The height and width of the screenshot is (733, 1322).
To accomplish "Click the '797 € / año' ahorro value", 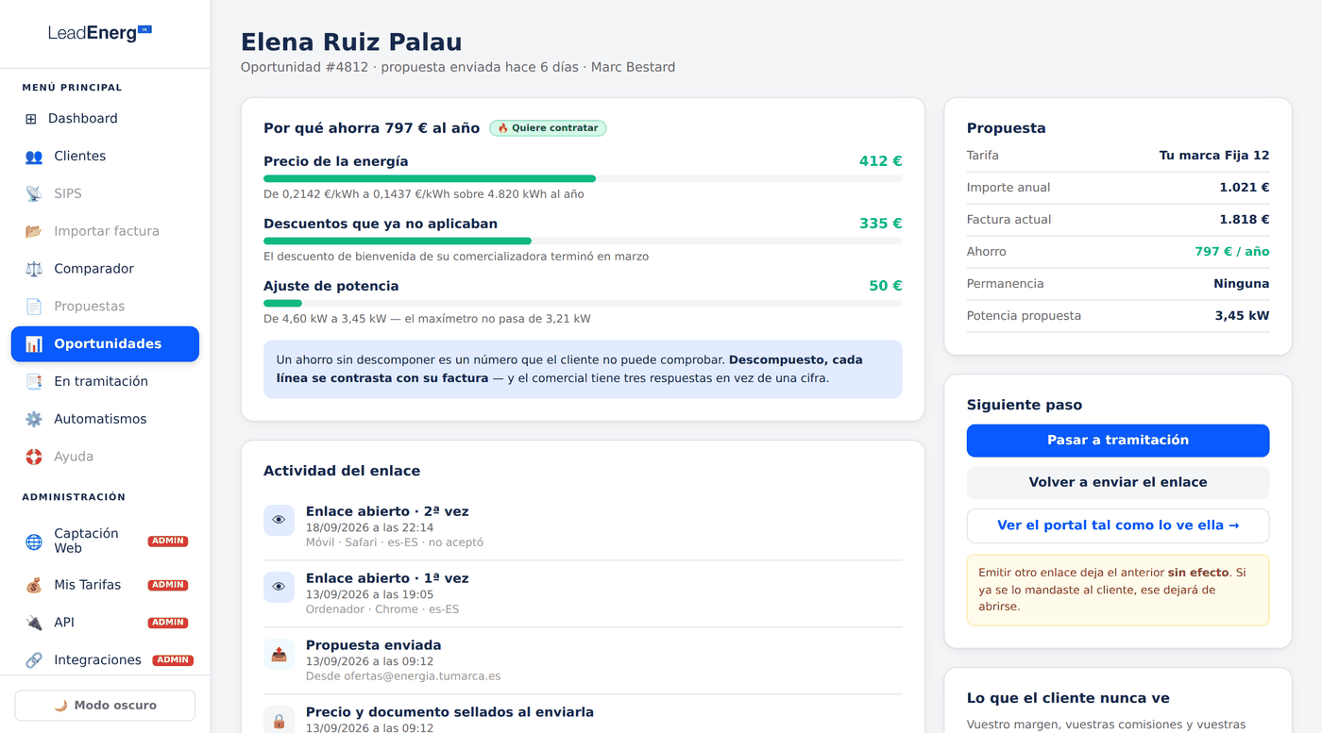I will pos(1232,252).
